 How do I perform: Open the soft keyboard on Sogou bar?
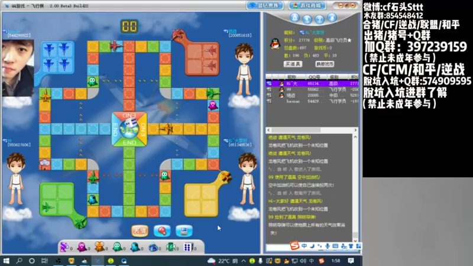point(335,246)
